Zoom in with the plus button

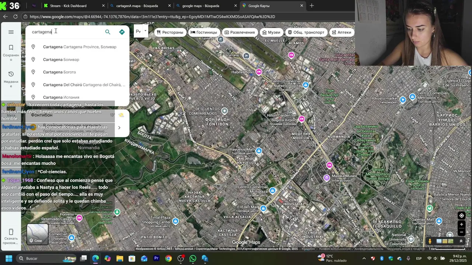point(461,225)
